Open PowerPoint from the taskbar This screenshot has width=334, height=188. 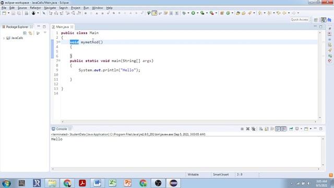click(x=128, y=183)
